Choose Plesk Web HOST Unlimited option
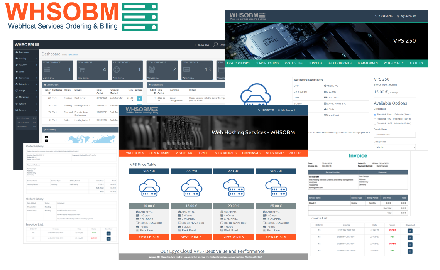Image resolution: width=440 pixels, height=270 pixels. 375,123
